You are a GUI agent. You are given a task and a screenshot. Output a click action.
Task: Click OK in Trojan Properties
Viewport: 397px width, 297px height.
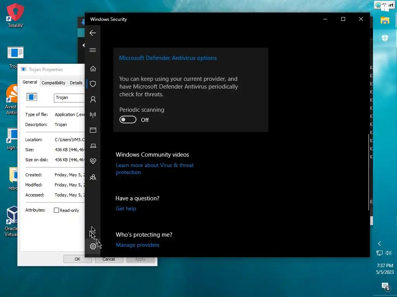[77, 259]
